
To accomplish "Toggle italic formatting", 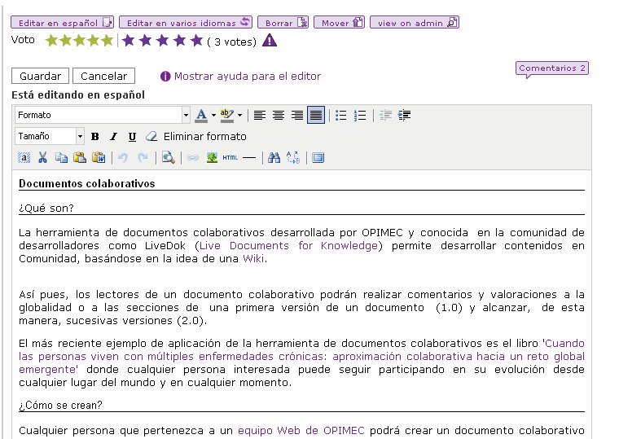I will [113, 136].
